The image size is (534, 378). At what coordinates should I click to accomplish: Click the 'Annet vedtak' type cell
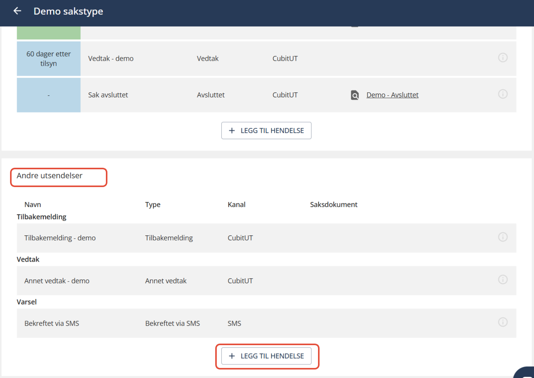coord(166,281)
